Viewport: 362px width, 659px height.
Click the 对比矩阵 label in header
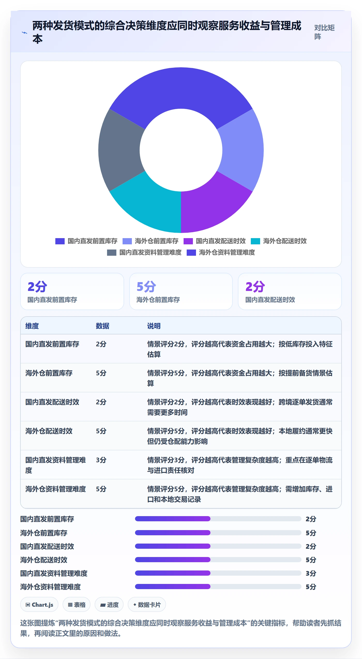click(x=325, y=32)
